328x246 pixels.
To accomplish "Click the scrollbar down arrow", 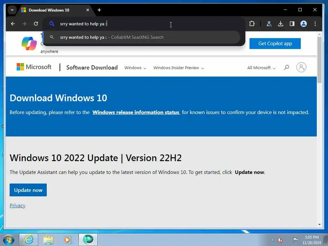I will (319, 225).
